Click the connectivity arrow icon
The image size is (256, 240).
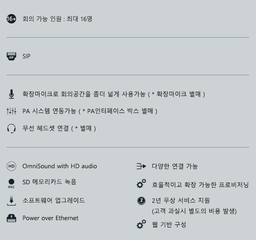point(141,166)
